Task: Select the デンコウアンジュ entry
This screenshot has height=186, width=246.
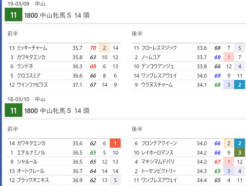Action: tap(157, 66)
